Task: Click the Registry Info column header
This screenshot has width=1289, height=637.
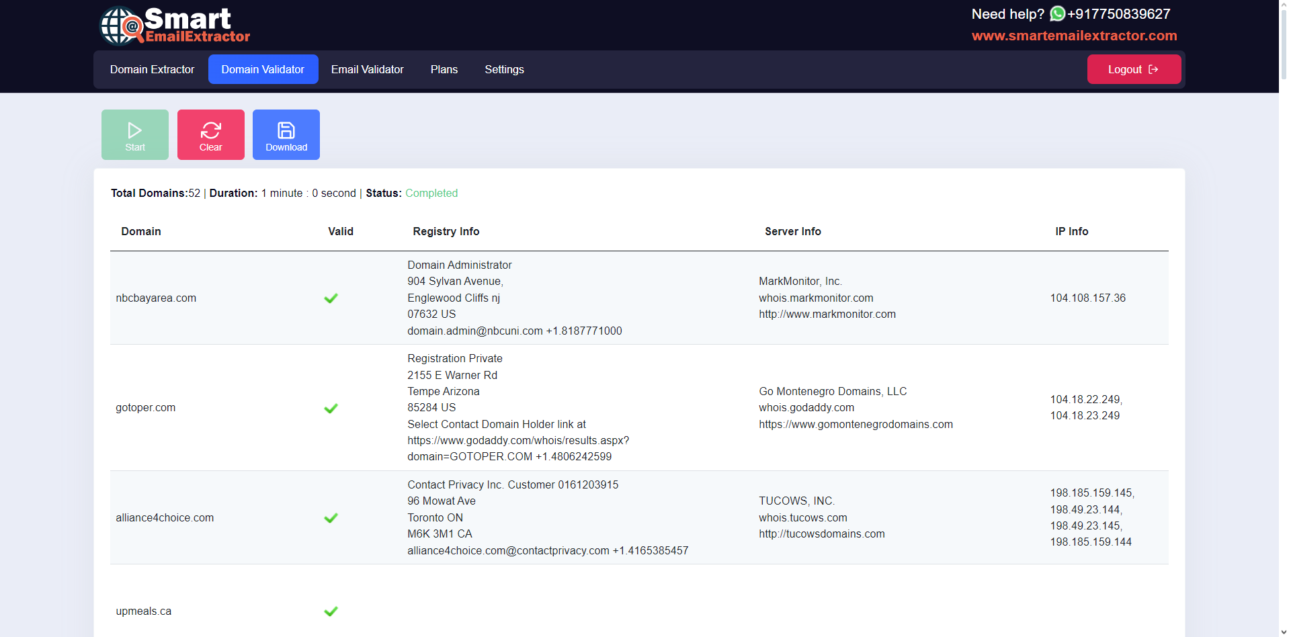Action: (446, 231)
